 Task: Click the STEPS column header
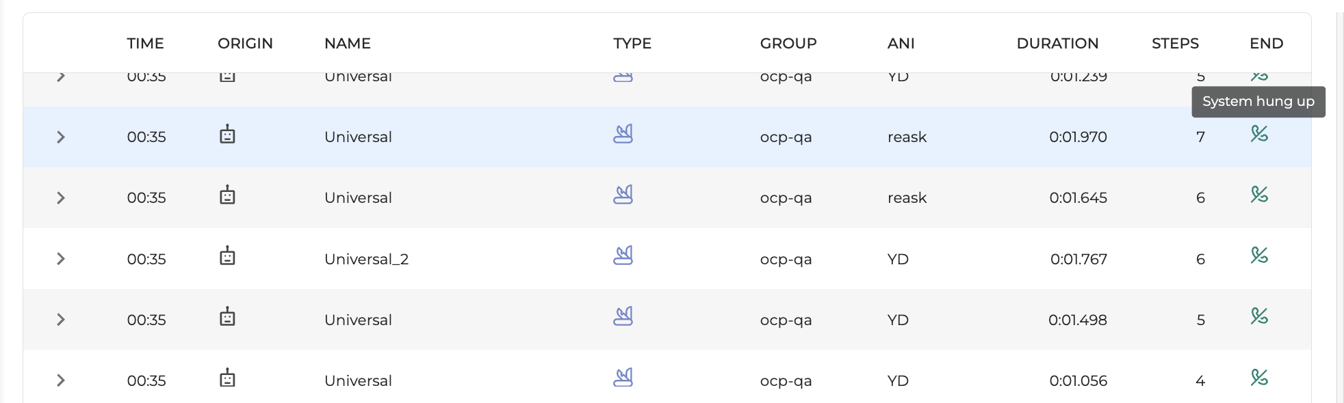point(1175,44)
